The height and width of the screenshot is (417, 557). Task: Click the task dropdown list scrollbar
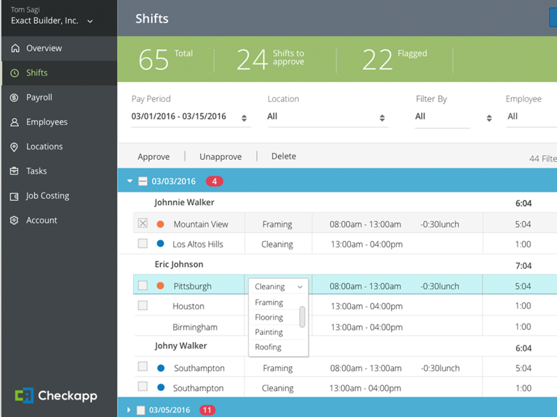coord(302,317)
